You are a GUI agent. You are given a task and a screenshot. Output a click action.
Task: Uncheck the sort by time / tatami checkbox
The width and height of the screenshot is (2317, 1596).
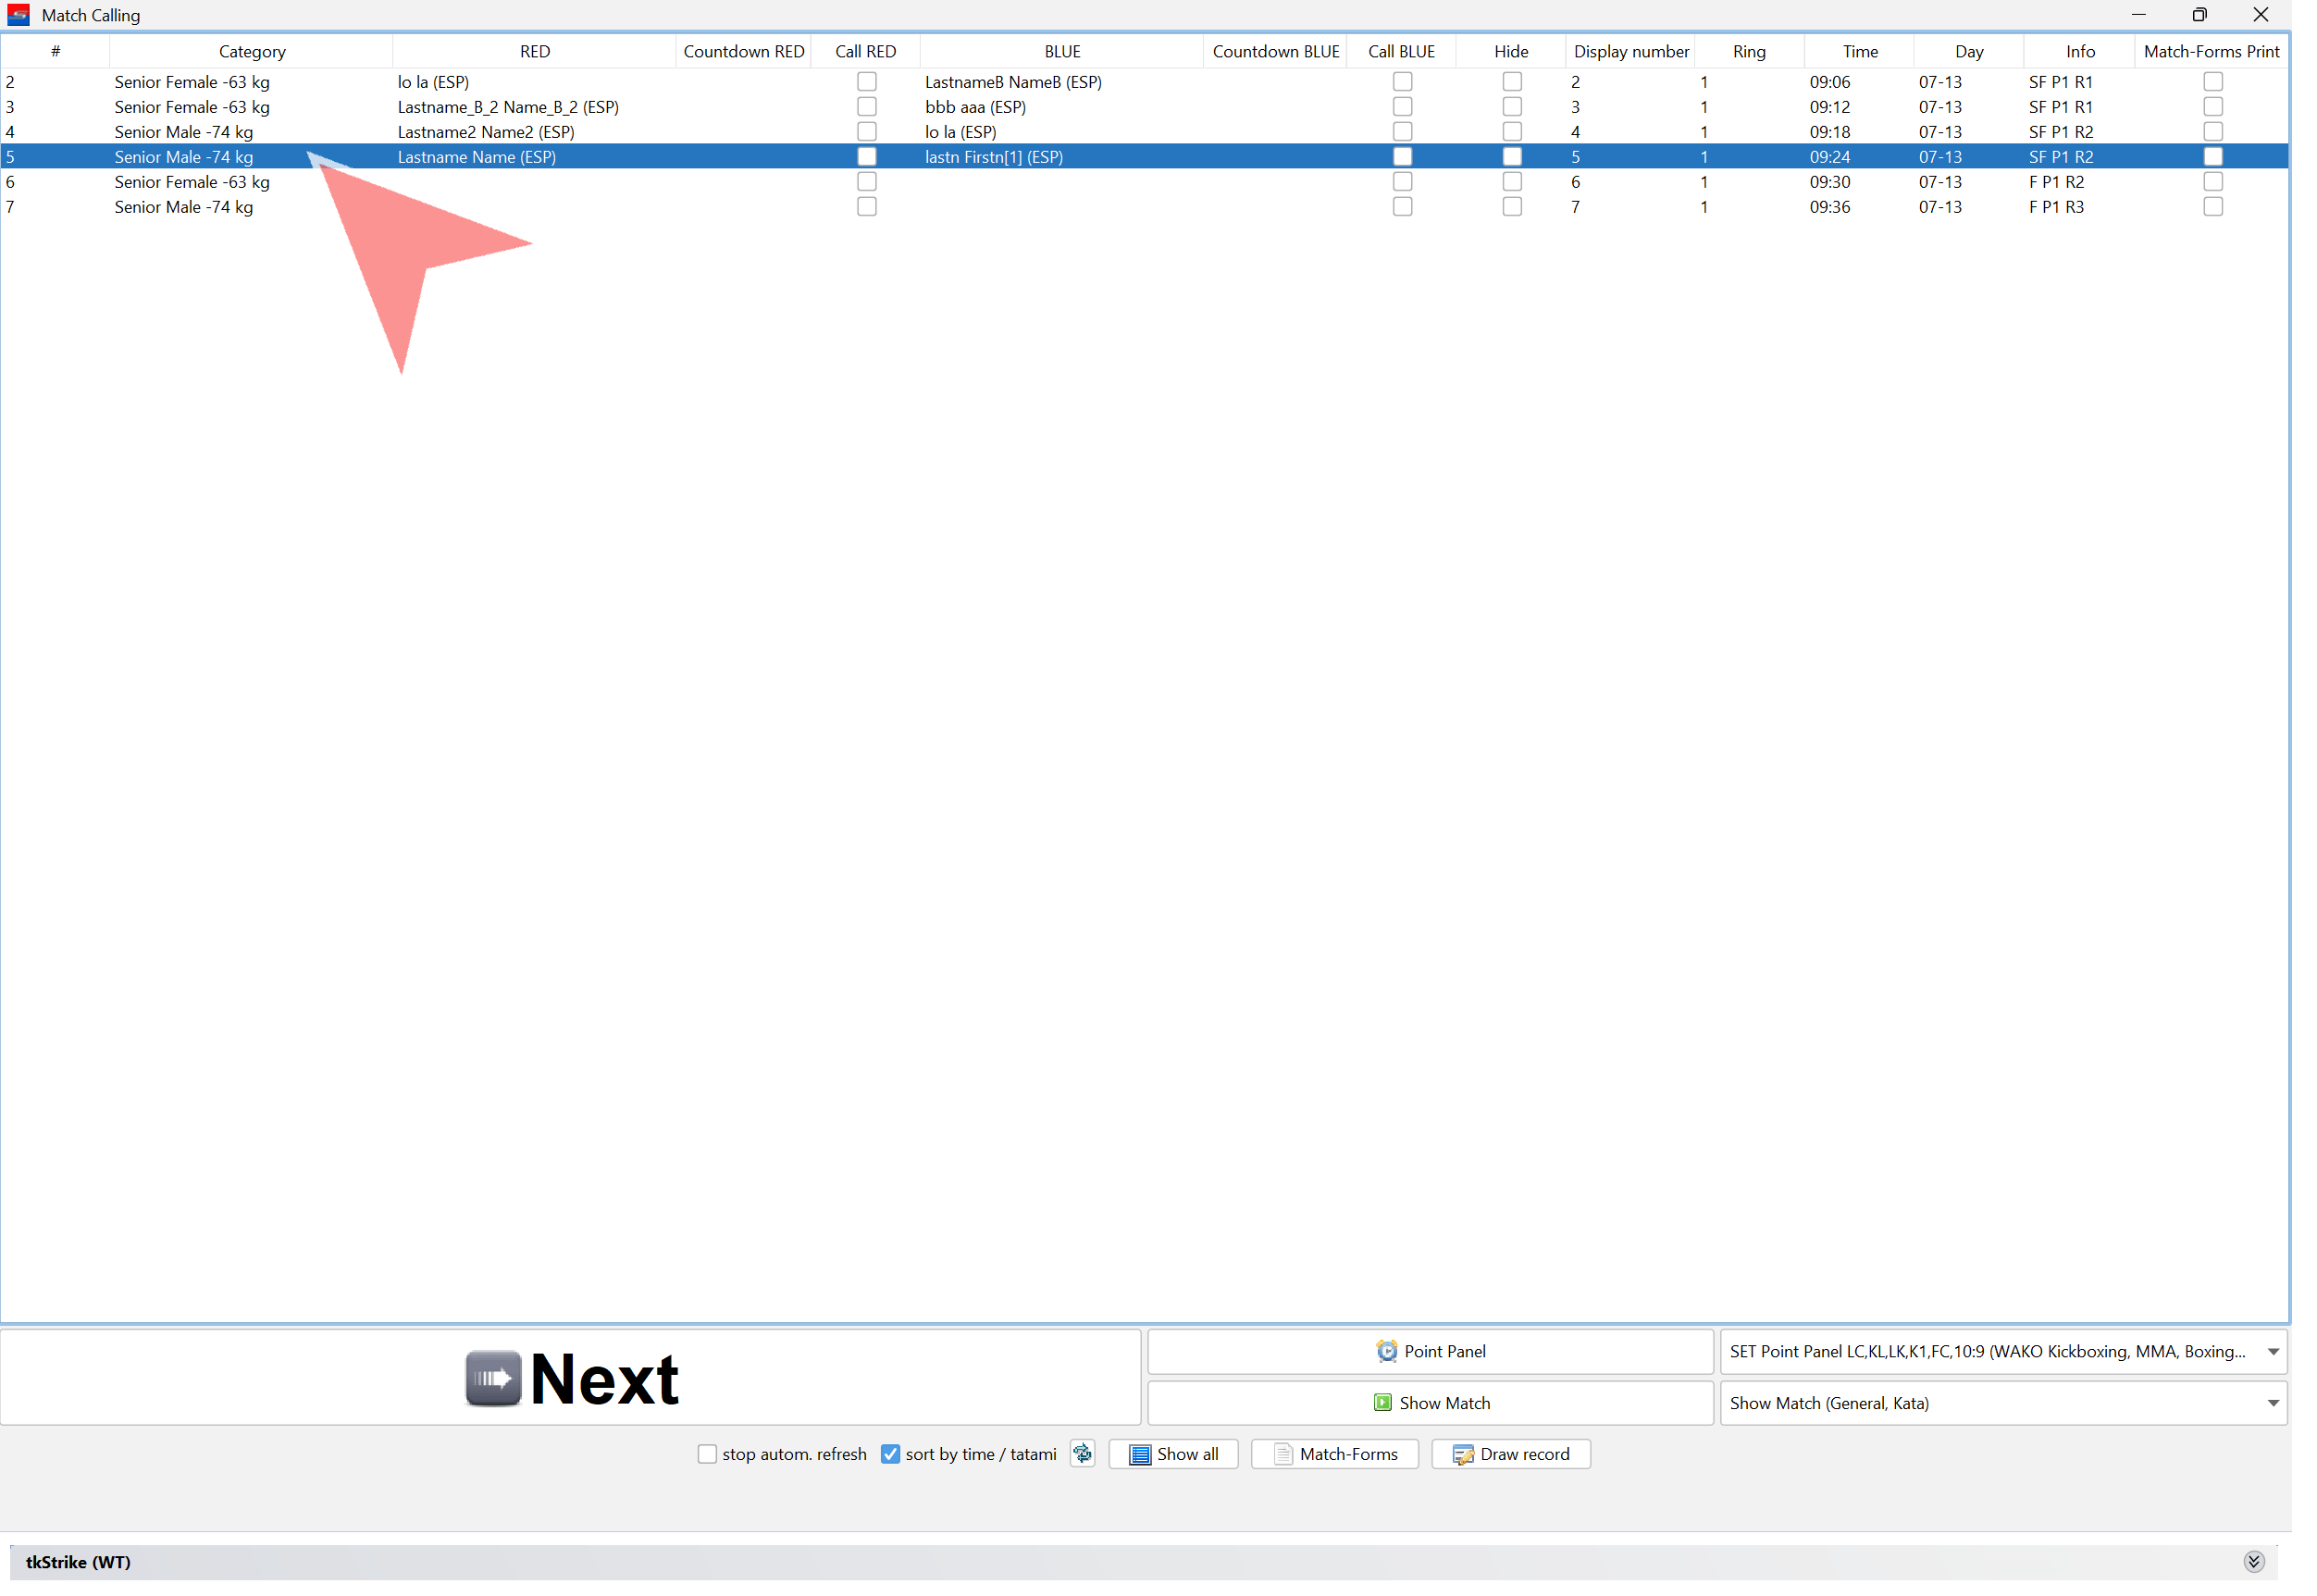890,1454
